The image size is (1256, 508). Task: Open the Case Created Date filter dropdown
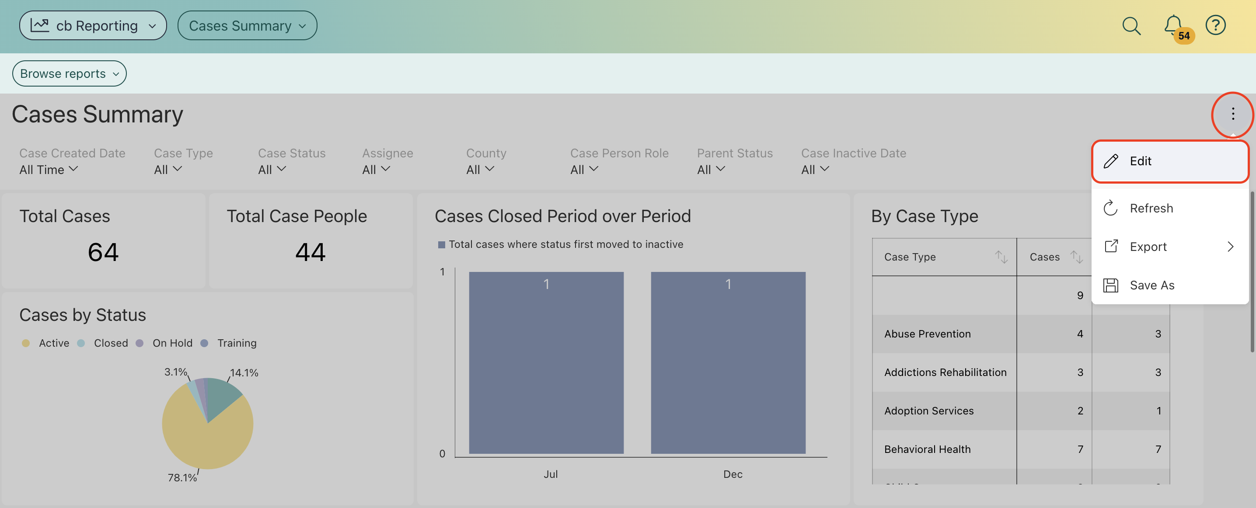[x=48, y=169]
